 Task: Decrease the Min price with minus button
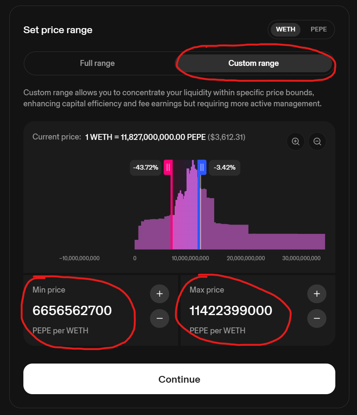coord(159,318)
